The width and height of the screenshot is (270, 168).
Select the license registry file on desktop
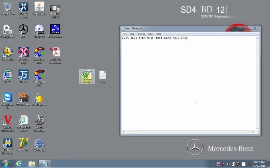(87, 76)
